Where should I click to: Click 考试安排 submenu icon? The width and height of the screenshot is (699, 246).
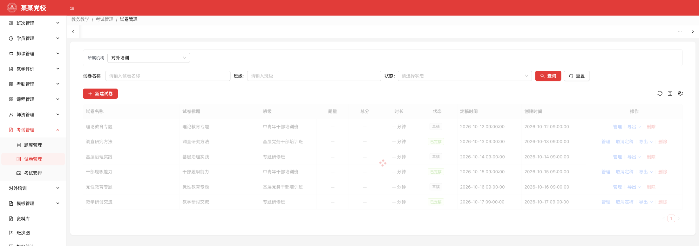19,173
